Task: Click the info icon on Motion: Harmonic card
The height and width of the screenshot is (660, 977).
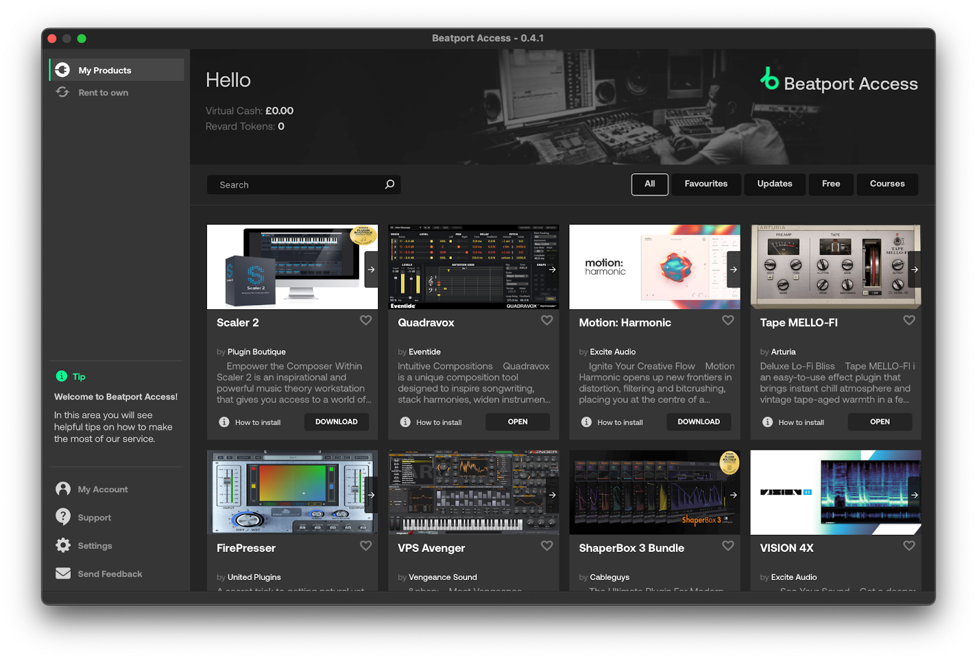Action: point(586,422)
